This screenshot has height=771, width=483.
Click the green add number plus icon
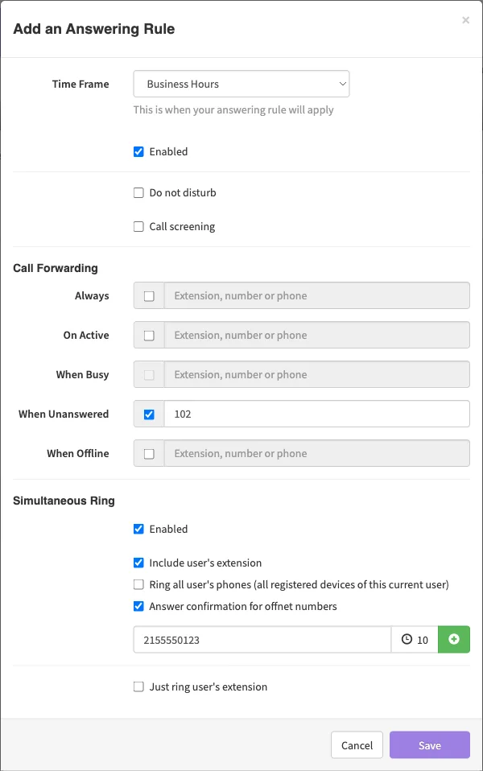pyautogui.click(x=454, y=639)
